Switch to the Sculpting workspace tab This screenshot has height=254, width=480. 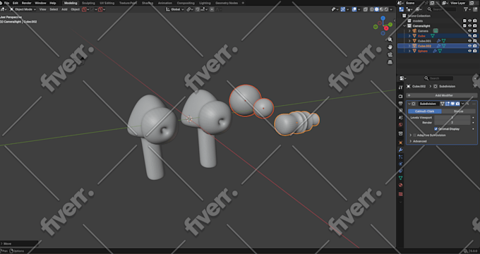coord(88,3)
